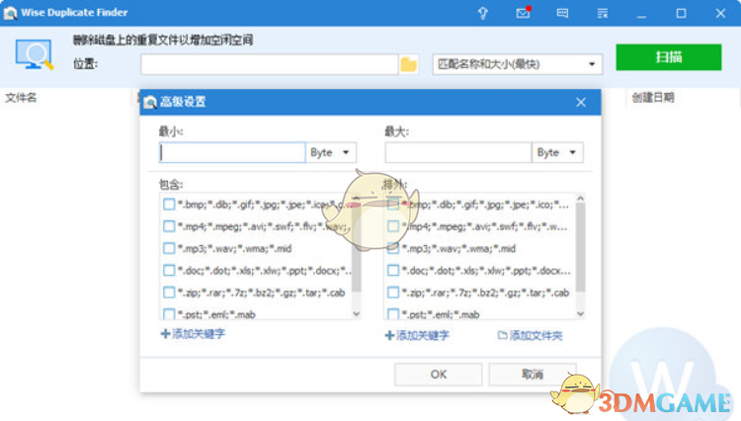The width and height of the screenshot is (741, 421).
Task: Check the *.zip;*.rar include checkbox
Action: (169, 293)
